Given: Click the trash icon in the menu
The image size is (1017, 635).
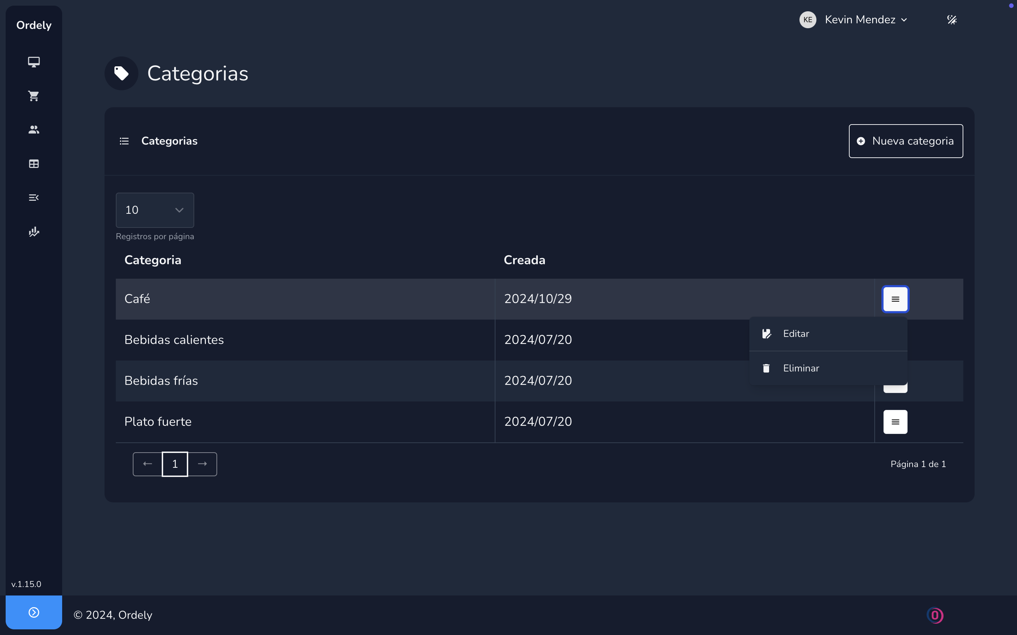Looking at the screenshot, I should coord(766,368).
